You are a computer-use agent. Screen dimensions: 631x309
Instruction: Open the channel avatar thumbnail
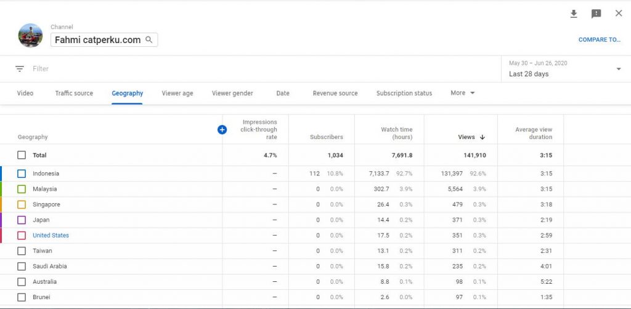(x=31, y=35)
